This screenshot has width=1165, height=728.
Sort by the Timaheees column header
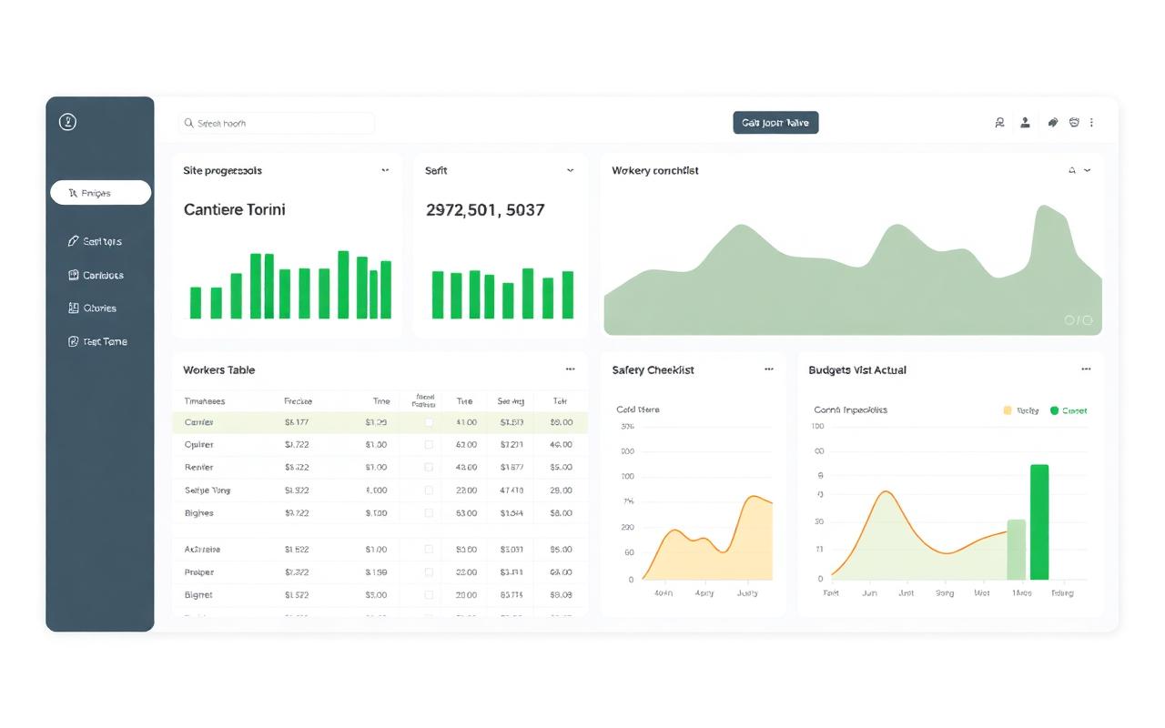[x=205, y=401]
